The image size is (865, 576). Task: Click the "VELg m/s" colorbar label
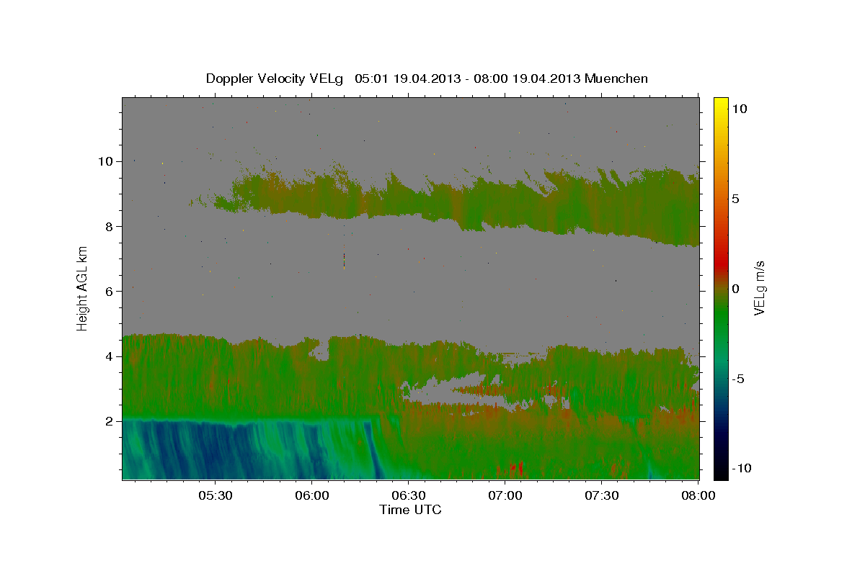[759, 287]
